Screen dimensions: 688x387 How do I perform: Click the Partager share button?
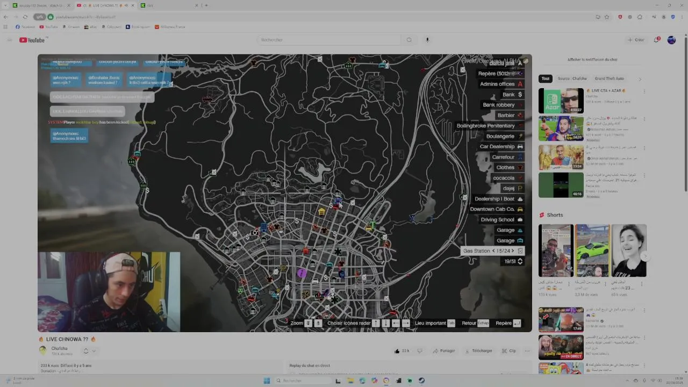444,351
